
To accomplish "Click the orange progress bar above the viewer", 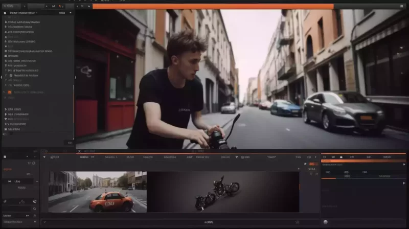I will [x=213, y=7].
